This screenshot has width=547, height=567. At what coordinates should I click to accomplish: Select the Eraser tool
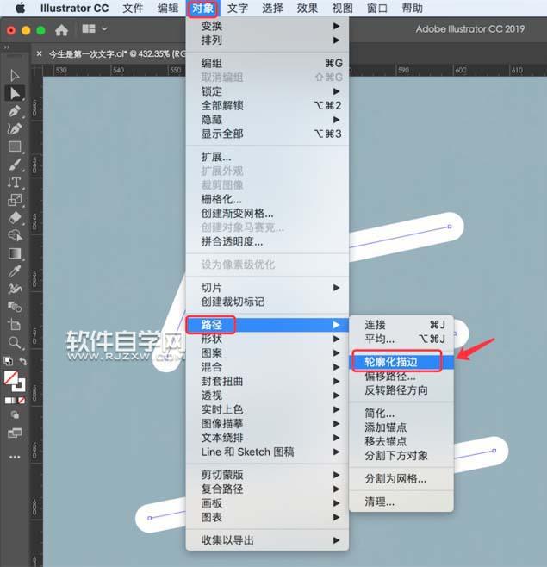coord(15,218)
